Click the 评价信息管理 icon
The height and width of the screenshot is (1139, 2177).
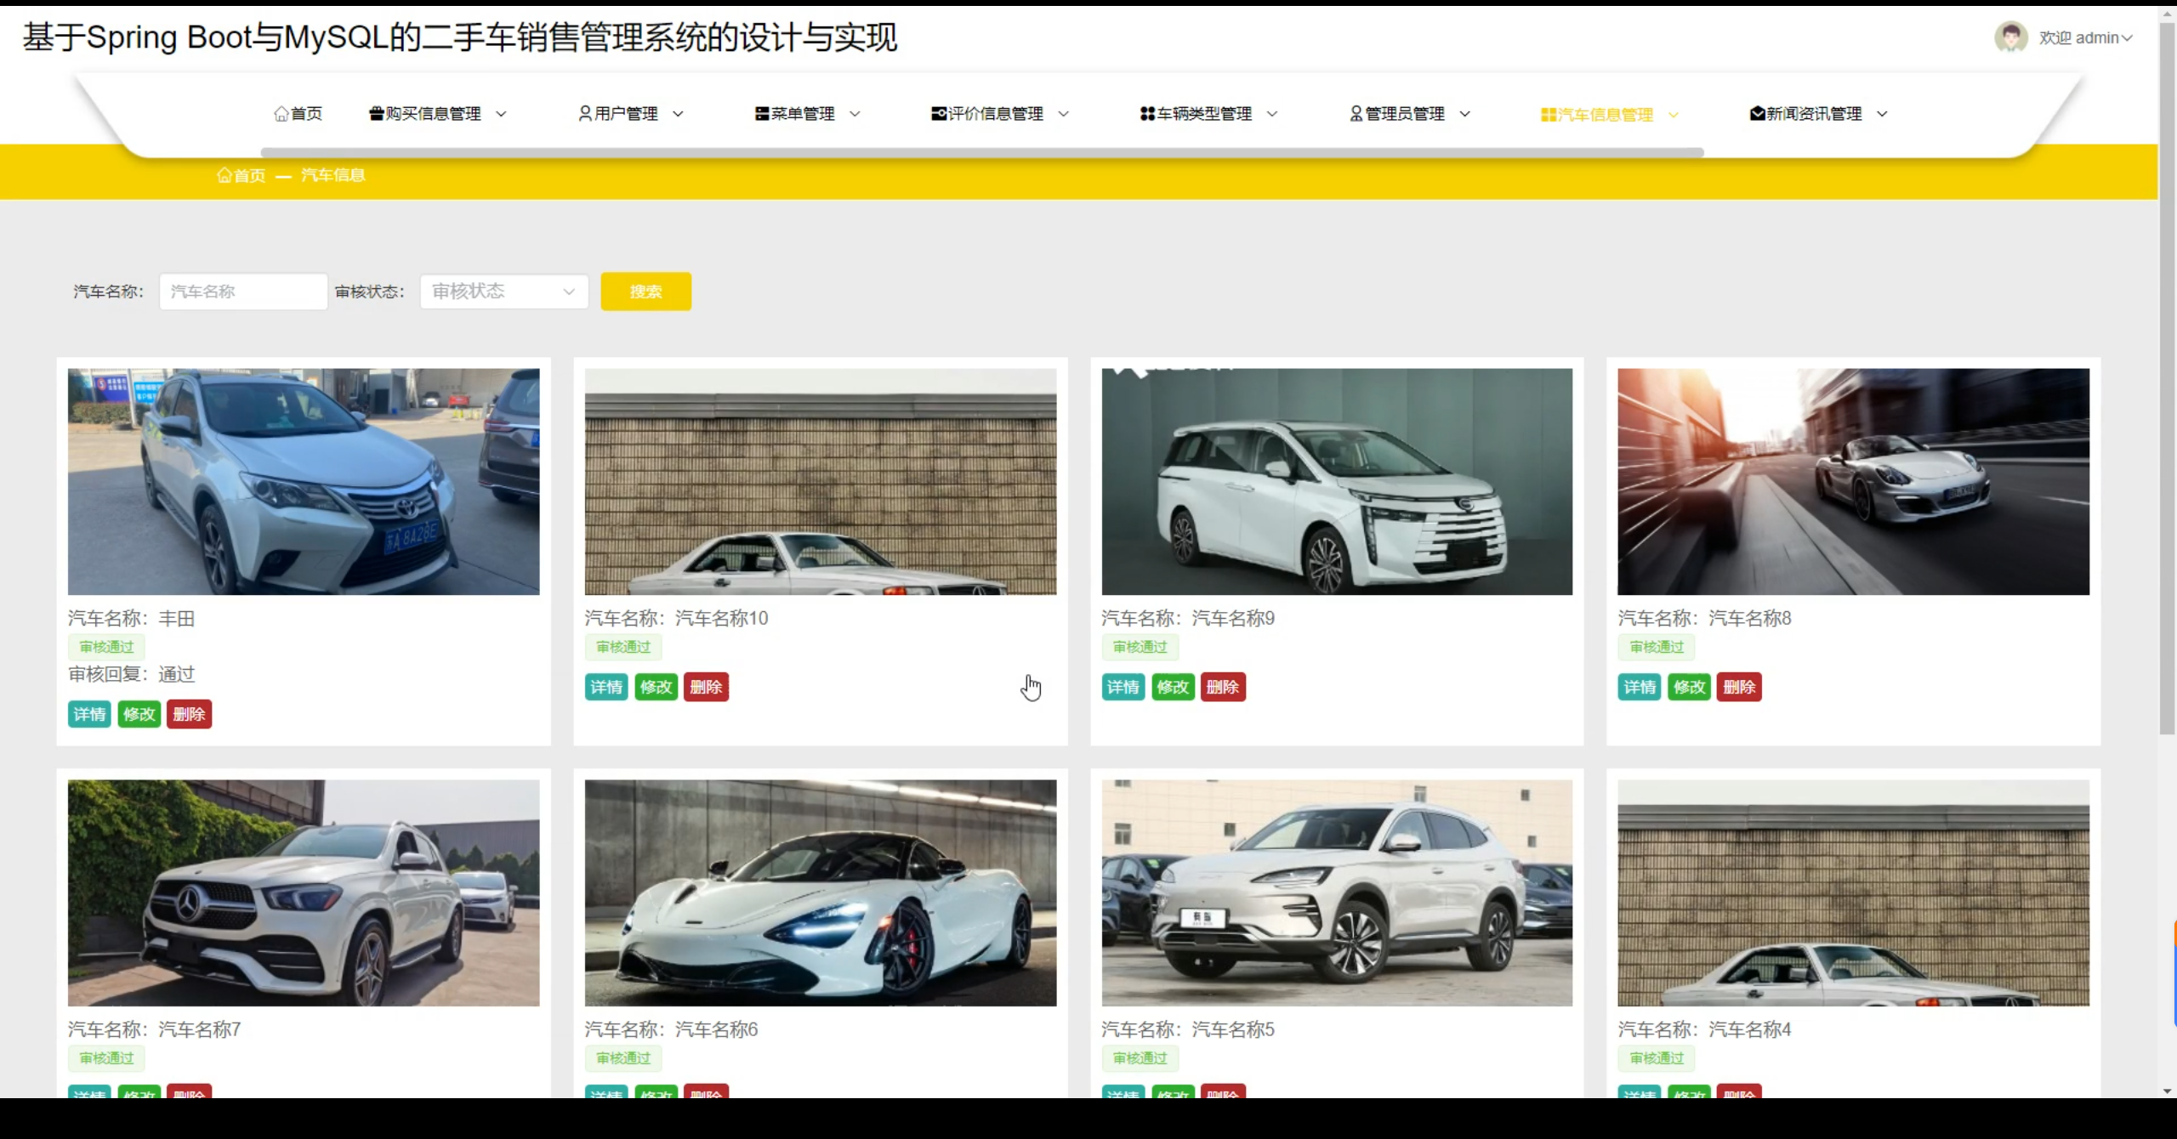point(939,114)
